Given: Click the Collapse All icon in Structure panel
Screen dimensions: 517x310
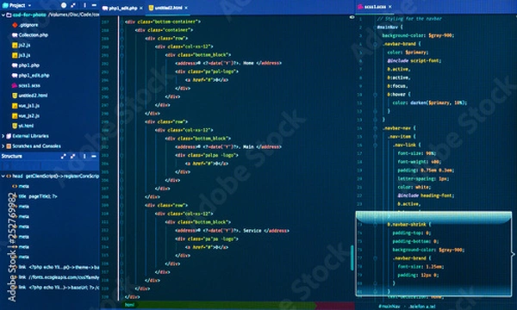Looking at the screenshot, I should pyautogui.click(x=73, y=156).
